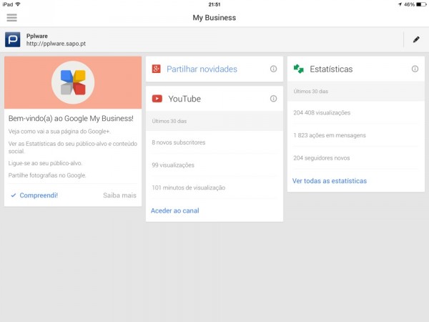Viewport: 429px width, 322px height.
Task: Tap 'Ligue-se ao seu público-alvo.' text
Action: pyautogui.click(x=46, y=163)
